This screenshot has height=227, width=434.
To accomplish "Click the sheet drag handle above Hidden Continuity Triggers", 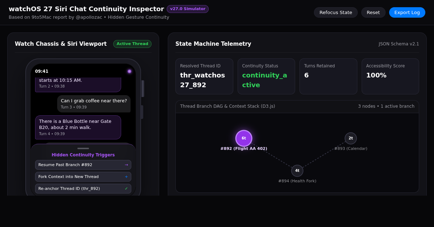I will tap(83, 148).
